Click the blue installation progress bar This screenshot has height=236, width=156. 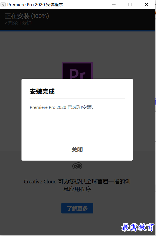click(x=77, y=31)
